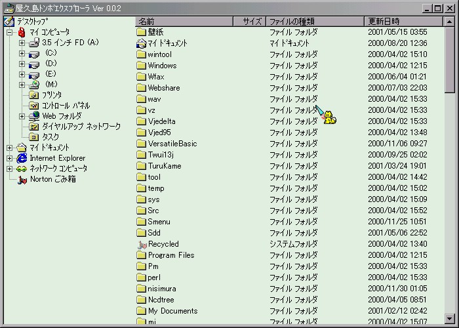Screen dimensions: 459x328
Task: Click the My Computer (マイ コンピュータ) icon in tree
Action: coord(22,32)
